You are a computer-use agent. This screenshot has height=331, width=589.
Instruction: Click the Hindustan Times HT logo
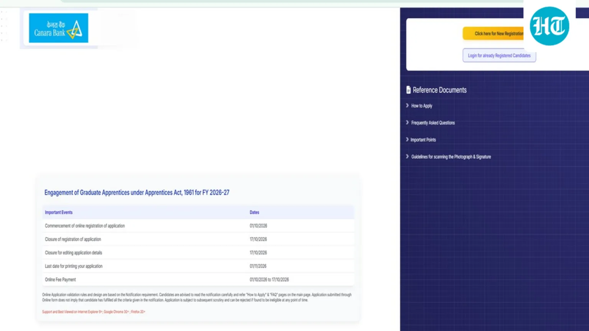(x=550, y=26)
